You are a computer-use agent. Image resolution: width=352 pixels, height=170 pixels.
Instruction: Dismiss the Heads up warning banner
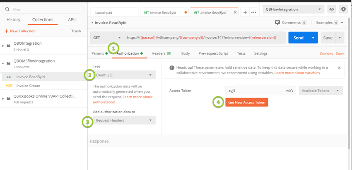(x=339, y=67)
